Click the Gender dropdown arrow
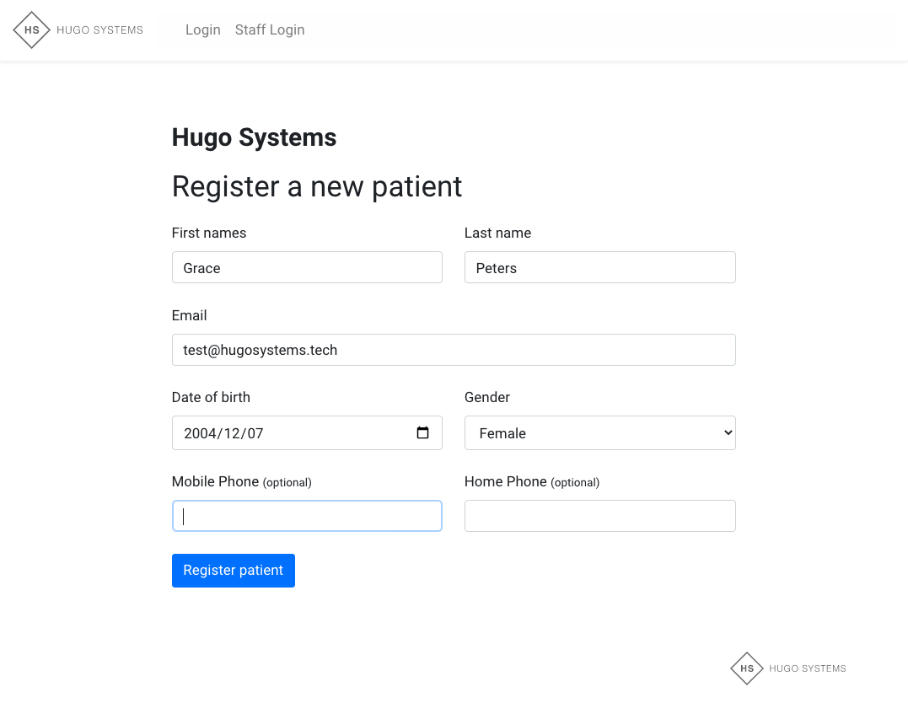This screenshot has width=908, height=703. [x=723, y=432]
